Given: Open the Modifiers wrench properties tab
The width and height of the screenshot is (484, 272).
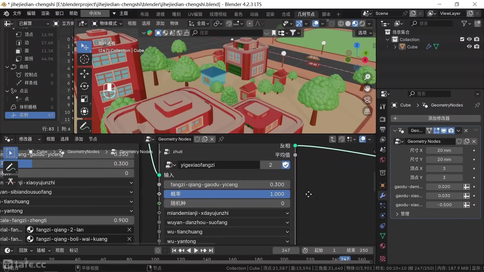Looking at the screenshot, I should click(382, 195).
